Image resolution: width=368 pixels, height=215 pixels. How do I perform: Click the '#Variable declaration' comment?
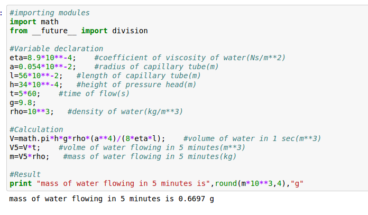click(57, 49)
